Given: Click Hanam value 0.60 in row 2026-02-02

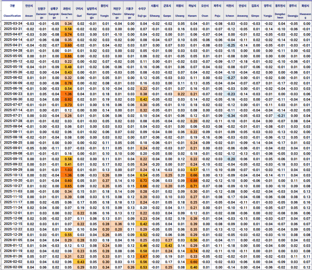Looking at the screenshot, I should pyautogui.click(x=192, y=262).
